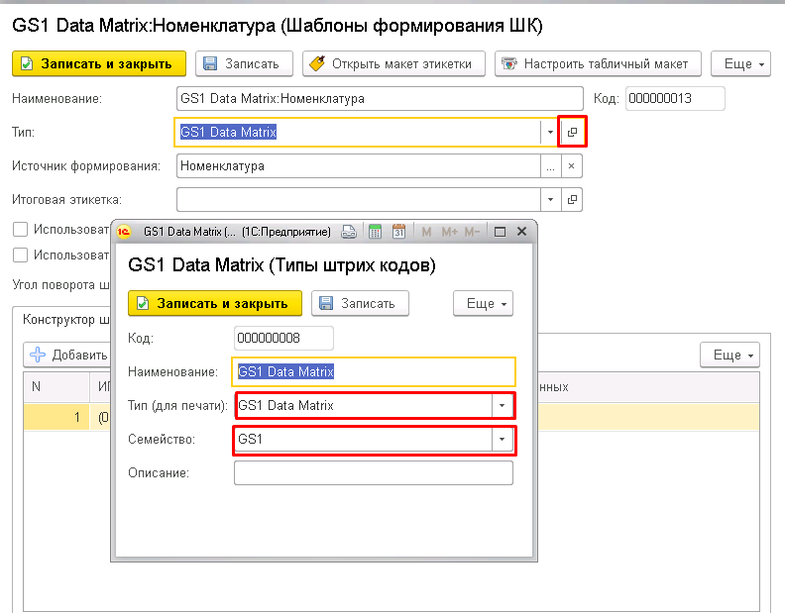Click the N column header
Image resolution: width=785 pixels, height=613 pixels.
[56, 387]
